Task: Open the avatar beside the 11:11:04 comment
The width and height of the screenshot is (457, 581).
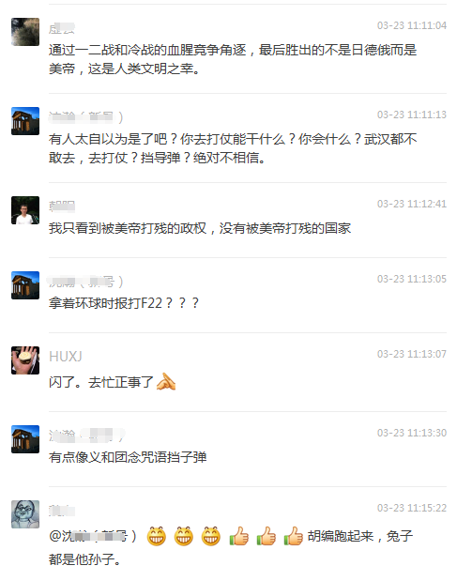Action: pyautogui.click(x=25, y=32)
